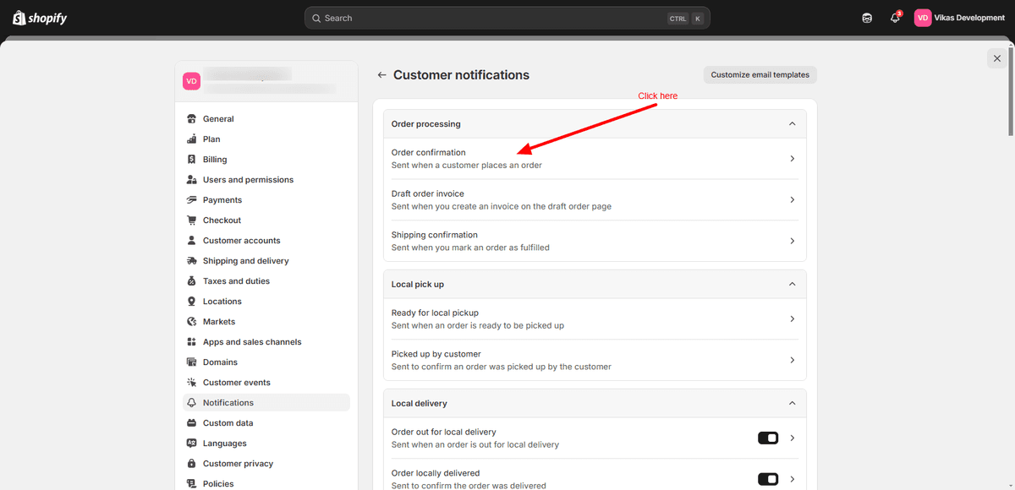Viewport: 1015px width, 490px height.
Task: Click the Shipping and delivery truck icon
Action: tap(192, 261)
